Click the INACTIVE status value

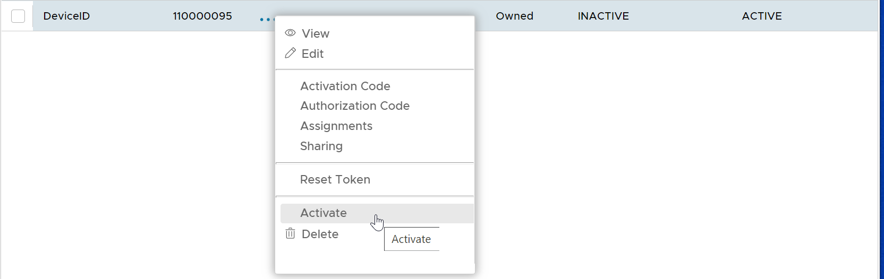(x=603, y=16)
